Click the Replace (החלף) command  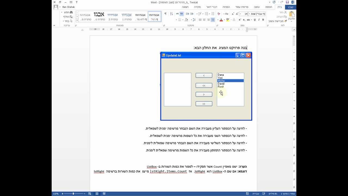click(68, 17)
